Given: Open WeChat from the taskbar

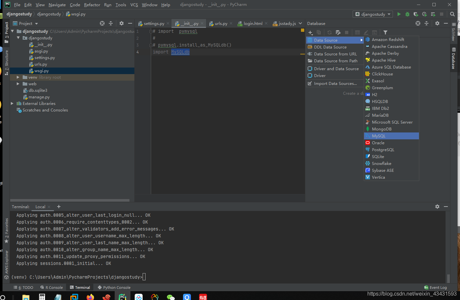Looking at the screenshot, I should click(171, 297).
